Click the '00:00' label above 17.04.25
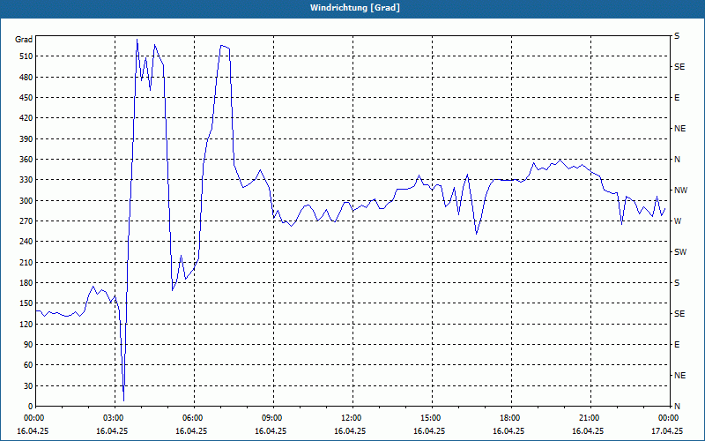This screenshot has width=705, height=441. point(669,418)
